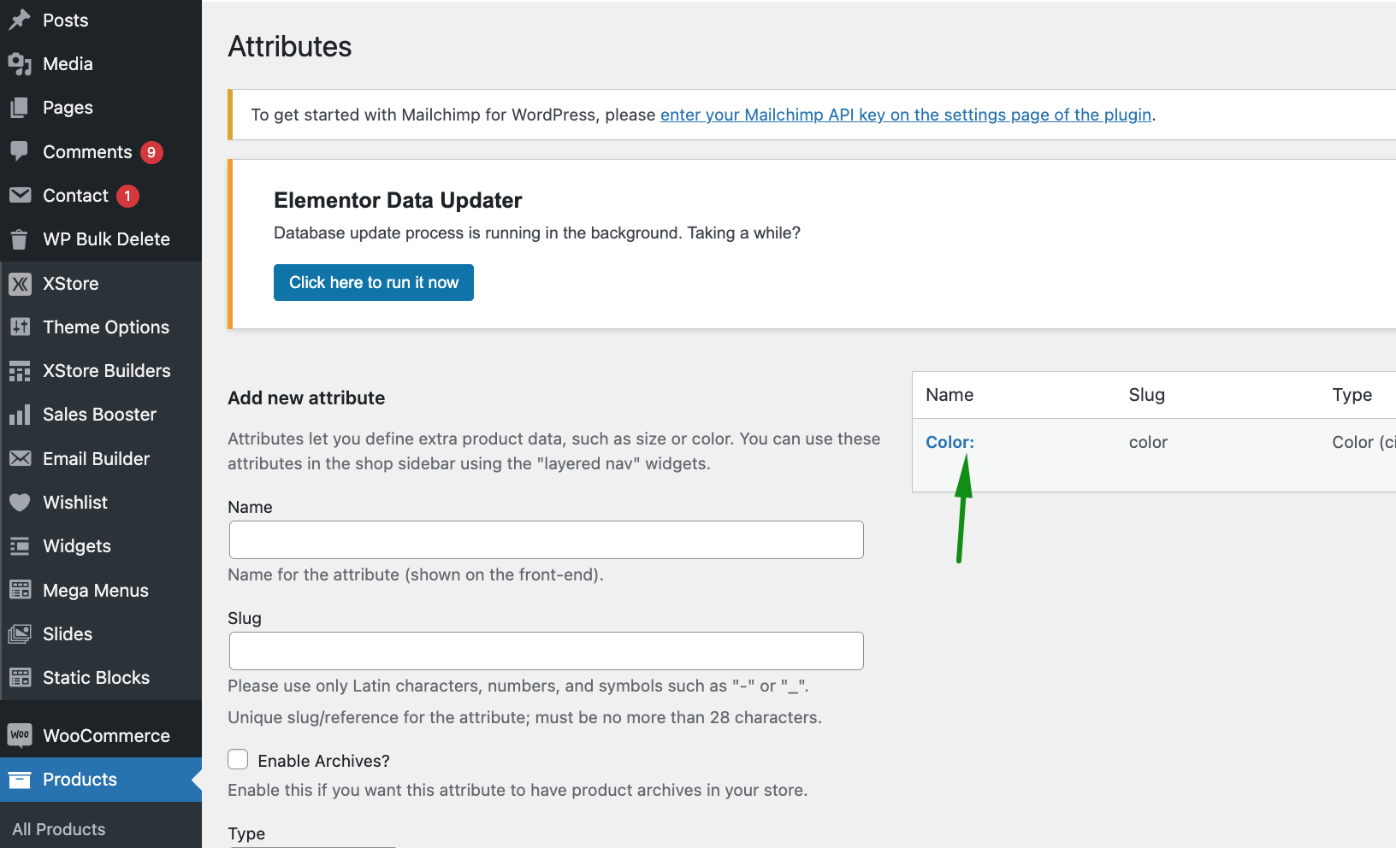Screen dimensions: 1396x848
Task: Click the Name column header
Action: [x=949, y=395]
